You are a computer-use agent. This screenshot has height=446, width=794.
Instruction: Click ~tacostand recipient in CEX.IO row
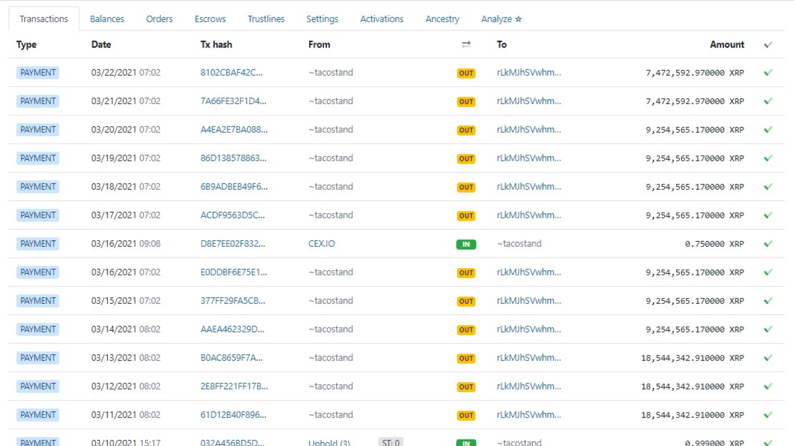coord(519,243)
